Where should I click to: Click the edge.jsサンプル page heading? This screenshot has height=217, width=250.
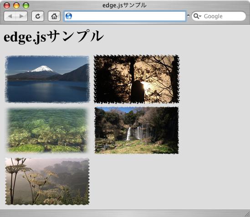(x=54, y=36)
